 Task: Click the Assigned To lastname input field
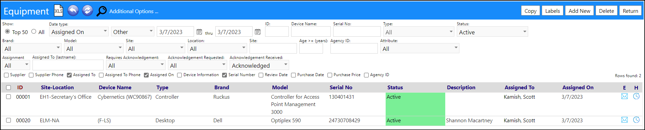68,65
